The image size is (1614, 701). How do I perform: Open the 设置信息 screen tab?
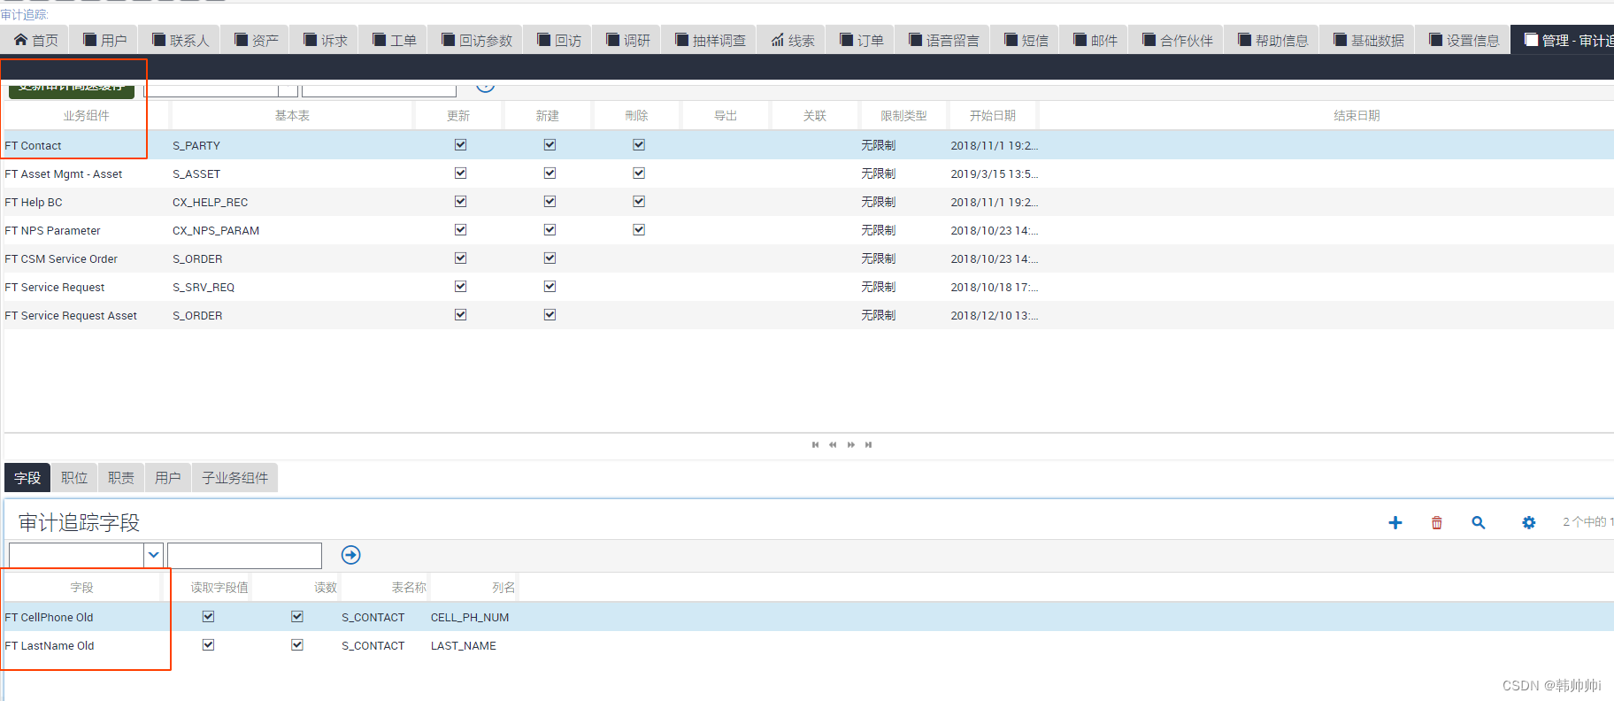coord(1464,40)
